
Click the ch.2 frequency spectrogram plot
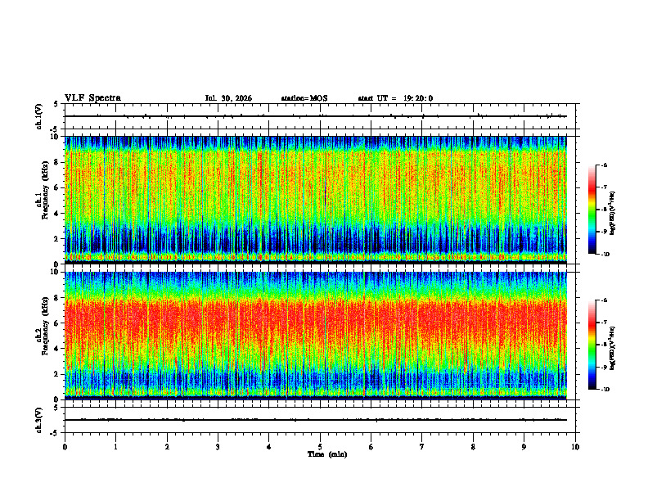click(315, 336)
